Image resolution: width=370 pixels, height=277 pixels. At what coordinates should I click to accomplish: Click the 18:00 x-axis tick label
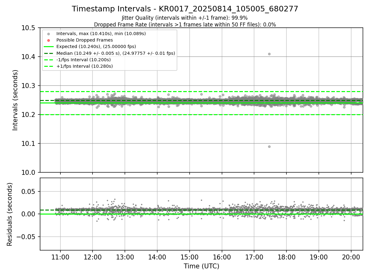click(286, 257)
